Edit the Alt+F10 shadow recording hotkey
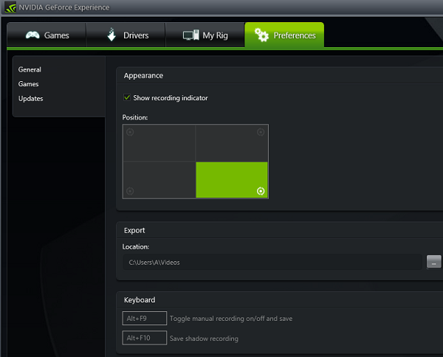This screenshot has height=357, width=443. (145, 339)
